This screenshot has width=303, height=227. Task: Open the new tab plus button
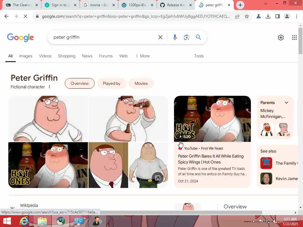(240, 5)
